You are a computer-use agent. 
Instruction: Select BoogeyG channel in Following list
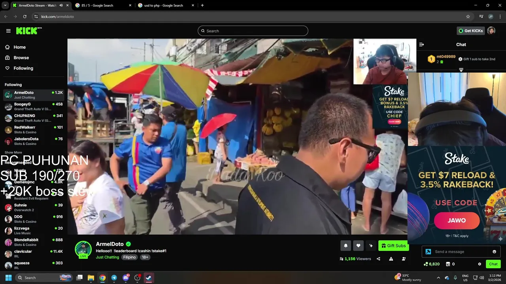(x=34, y=106)
